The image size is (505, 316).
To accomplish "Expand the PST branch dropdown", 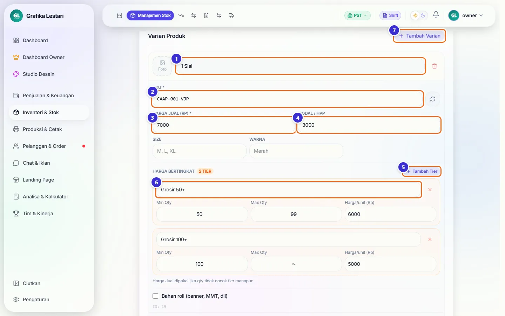I will point(357,15).
